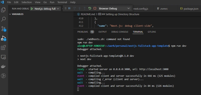This screenshot has width=201, height=95.
Task: Click the debug Step Into icon
Action: coord(79,8)
